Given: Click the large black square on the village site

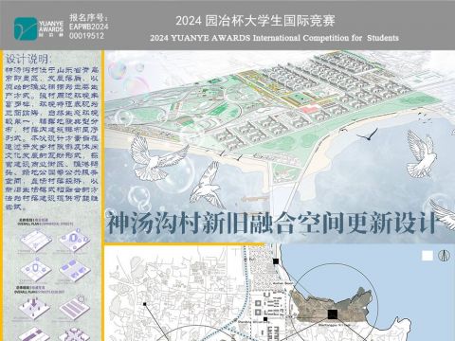Looking at the screenshot, I should [333, 314].
